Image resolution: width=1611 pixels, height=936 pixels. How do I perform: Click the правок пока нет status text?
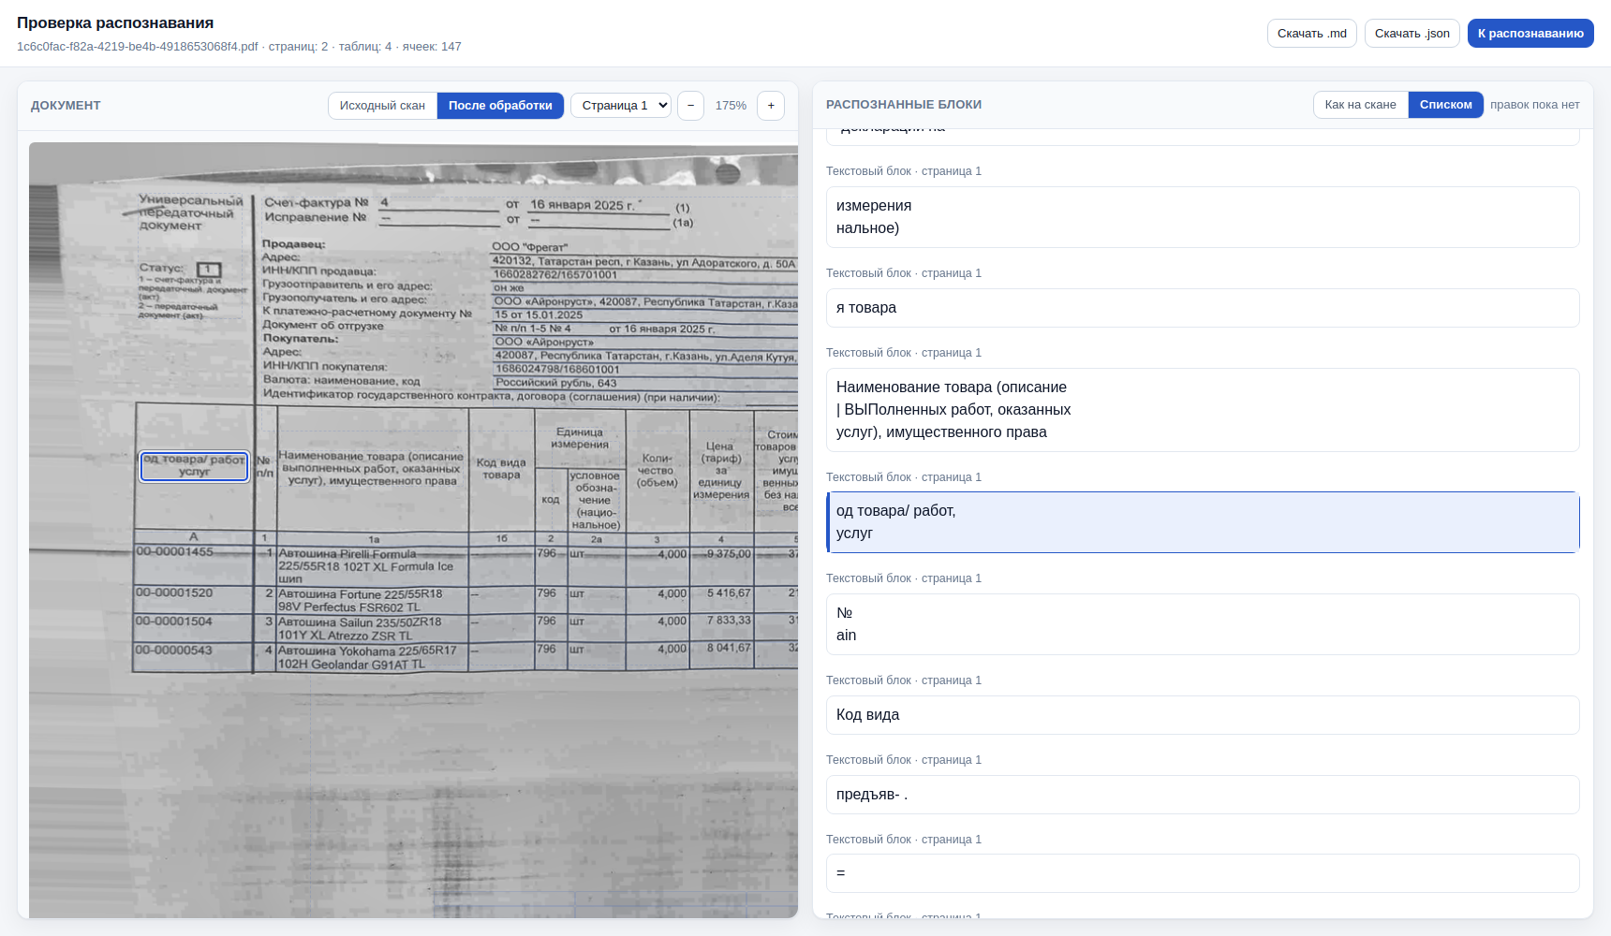coord(1534,104)
